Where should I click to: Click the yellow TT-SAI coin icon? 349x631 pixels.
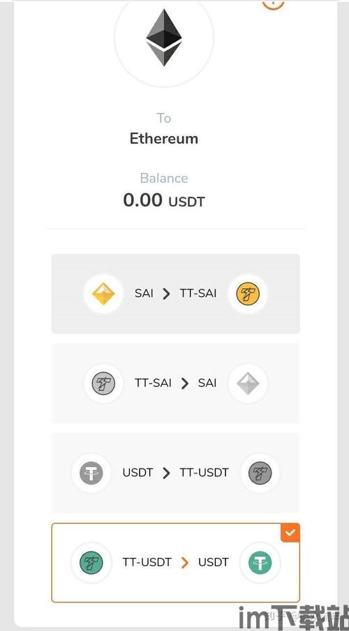(248, 294)
